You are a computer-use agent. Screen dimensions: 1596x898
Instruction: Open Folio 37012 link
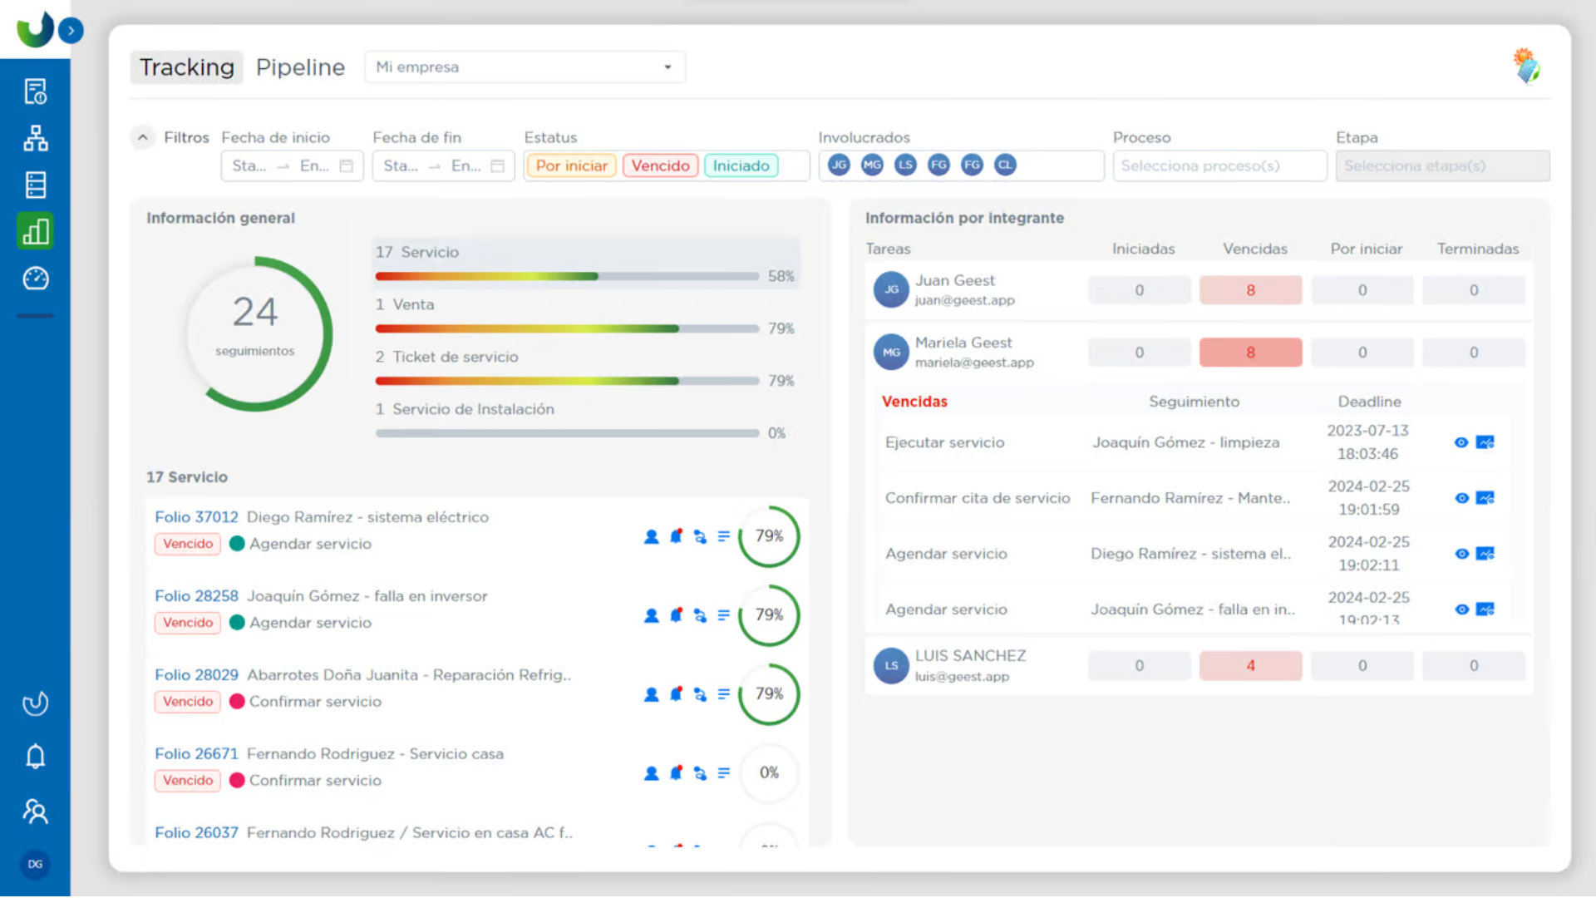pos(196,517)
